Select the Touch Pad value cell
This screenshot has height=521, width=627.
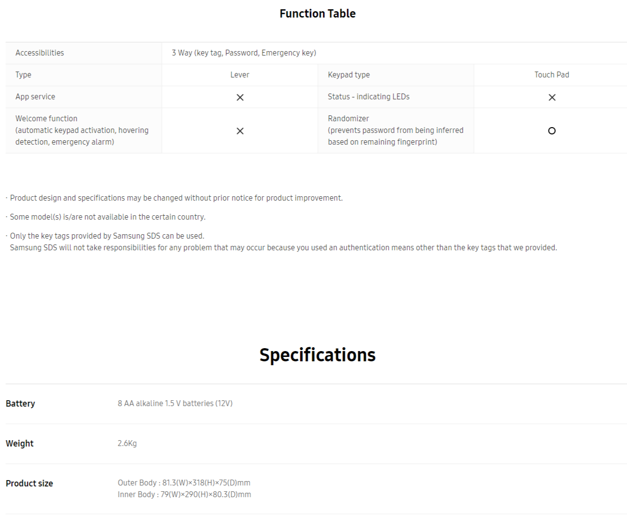(550, 75)
